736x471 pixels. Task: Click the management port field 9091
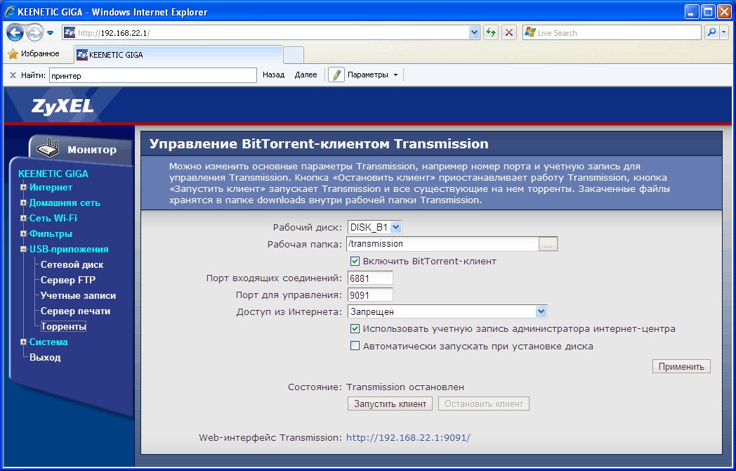[370, 295]
